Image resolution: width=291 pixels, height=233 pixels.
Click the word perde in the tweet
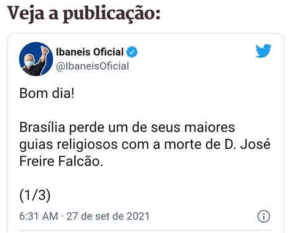click(x=87, y=128)
